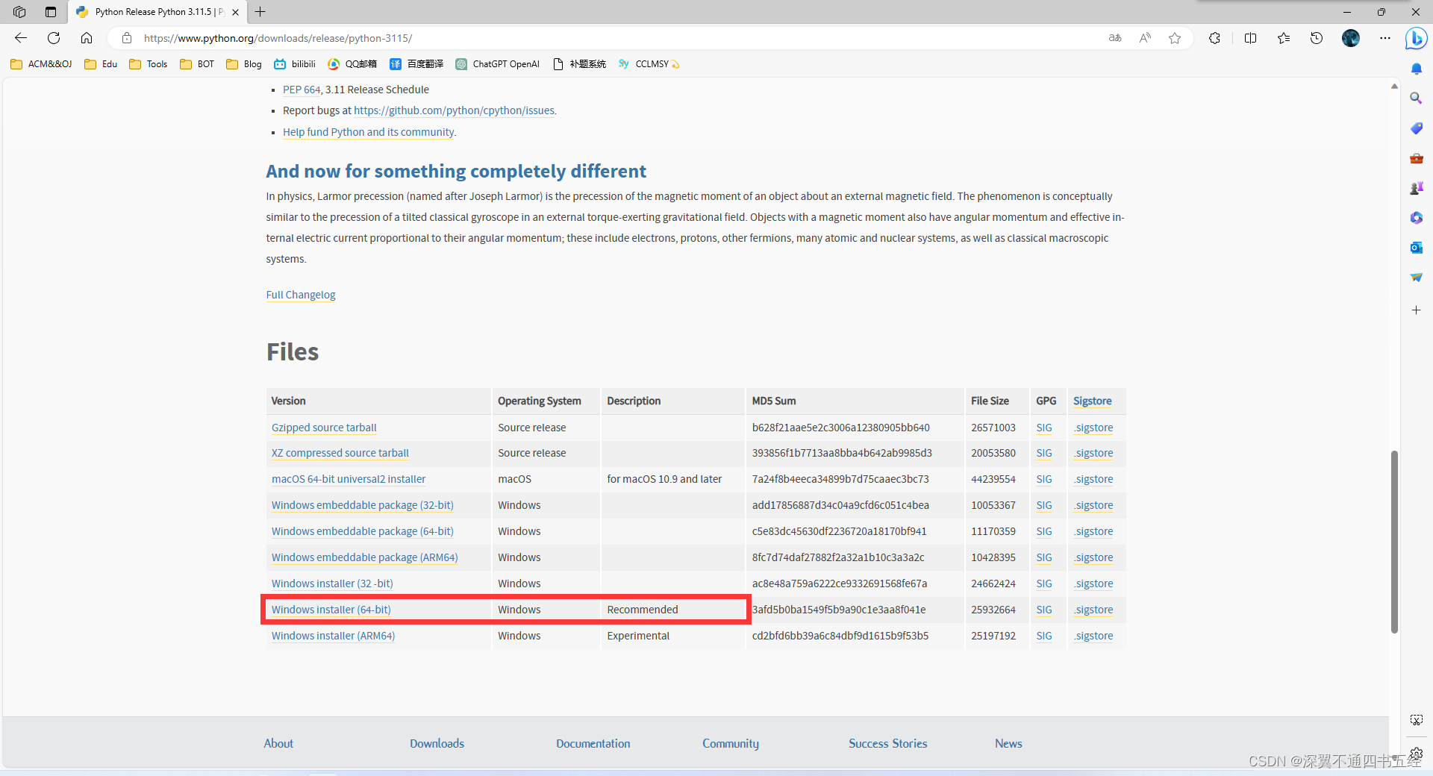Close the Python Release tab
The image size is (1433, 776).
[235, 12]
